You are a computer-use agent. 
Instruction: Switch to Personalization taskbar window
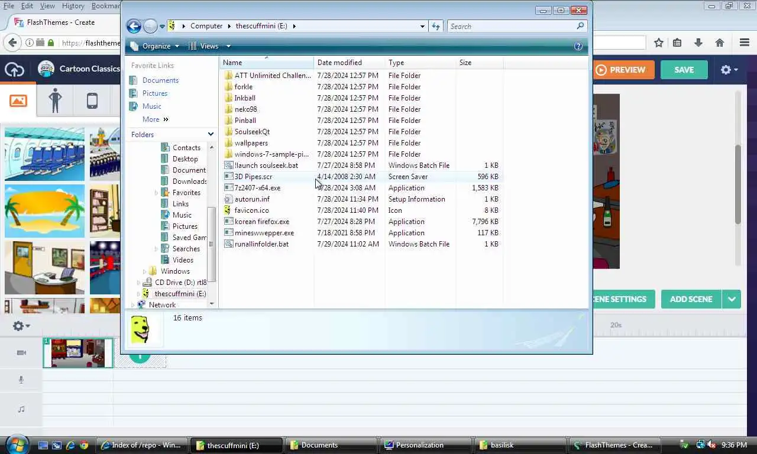click(x=426, y=445)
